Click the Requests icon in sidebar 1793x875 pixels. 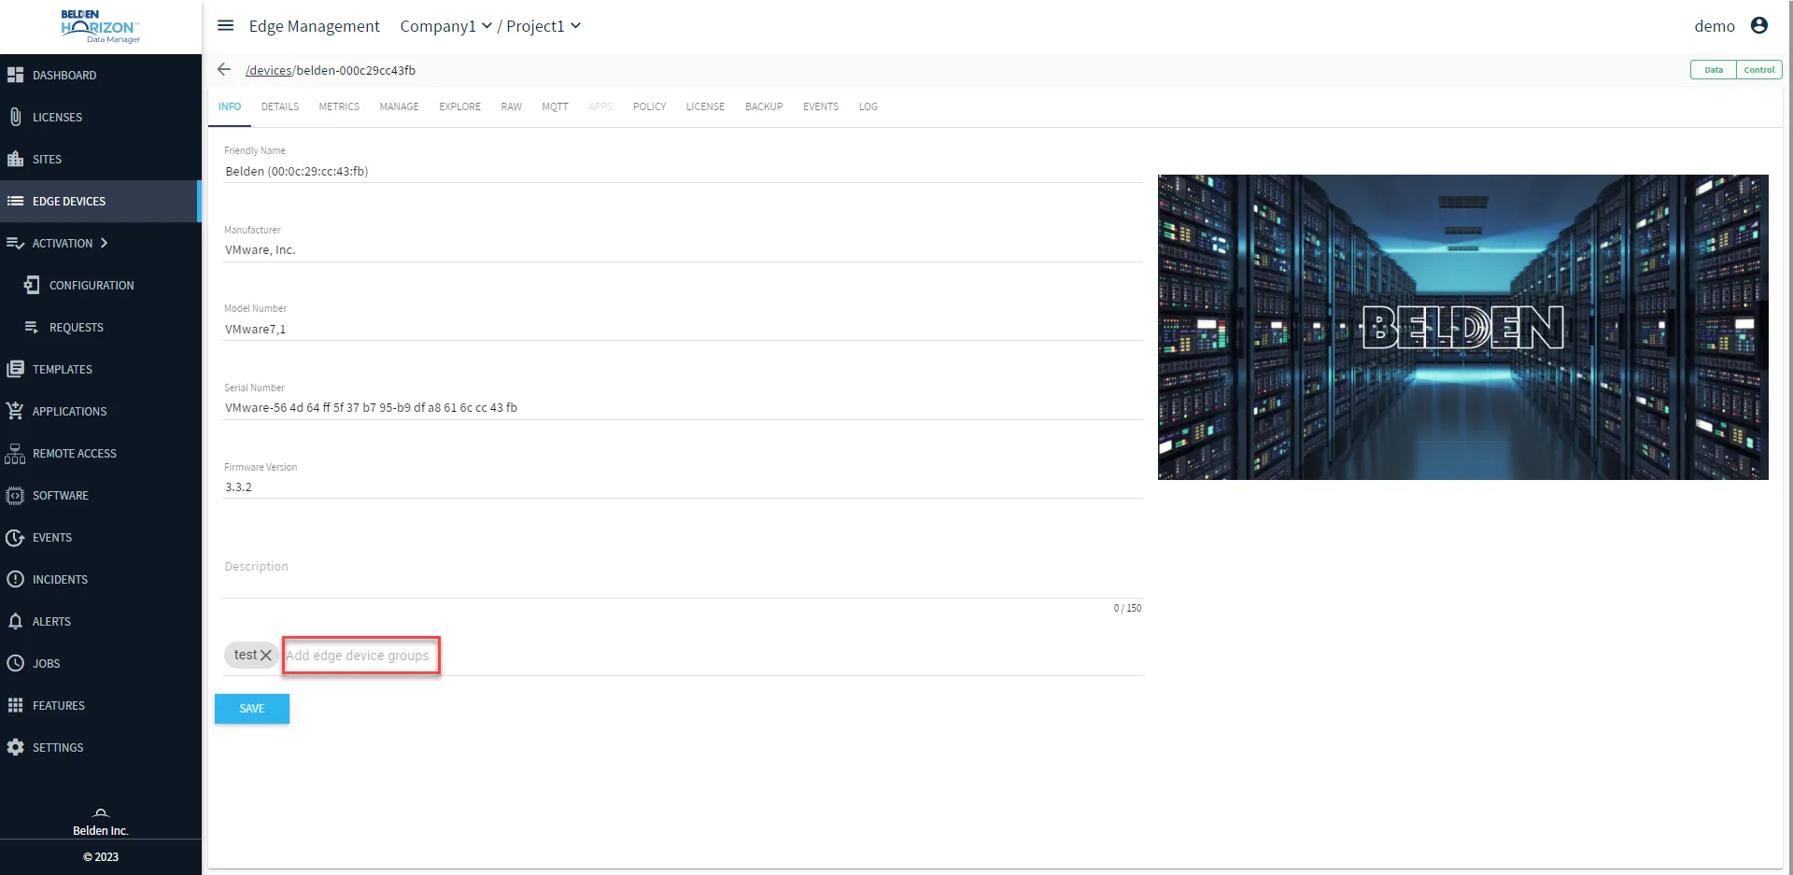(x=32, y=327)
